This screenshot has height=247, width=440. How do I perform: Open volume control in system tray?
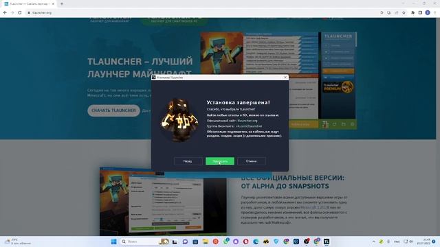[x=411, y=242]
